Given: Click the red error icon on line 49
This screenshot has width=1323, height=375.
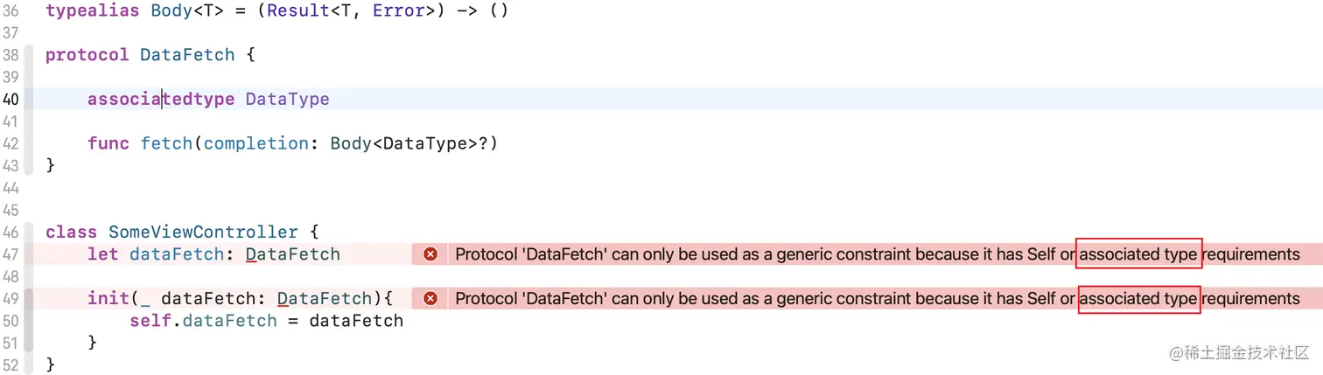Looking at the screenshot, I should (x=430, y=298).
